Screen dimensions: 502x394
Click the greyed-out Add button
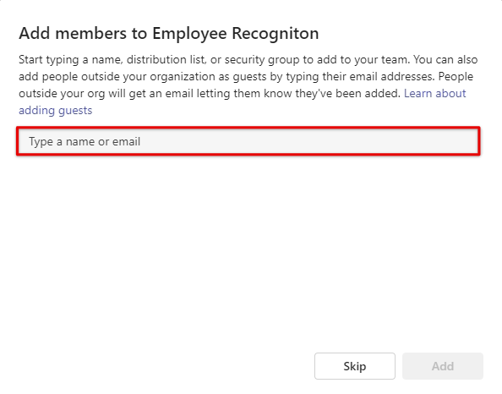[x=443, y=366]
